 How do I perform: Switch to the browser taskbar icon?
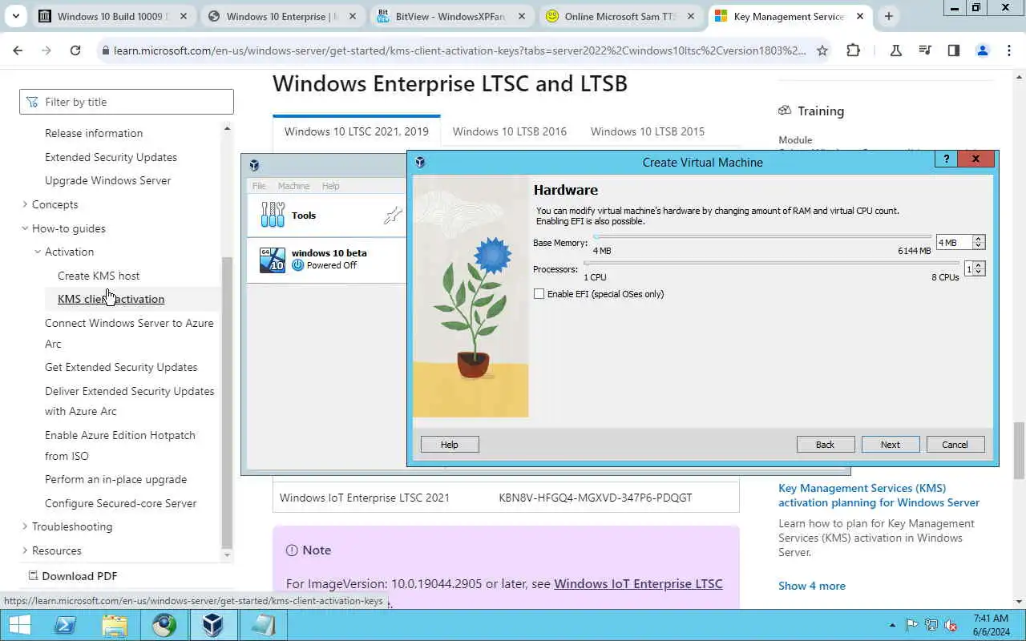(164, 626)
